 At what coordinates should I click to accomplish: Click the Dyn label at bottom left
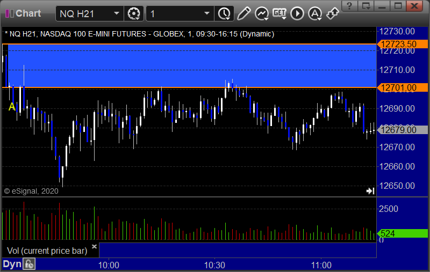pos(12,264)
